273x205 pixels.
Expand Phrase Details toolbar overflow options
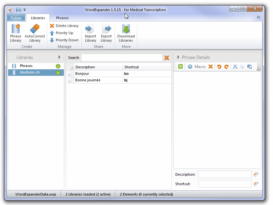click(259, 69)
